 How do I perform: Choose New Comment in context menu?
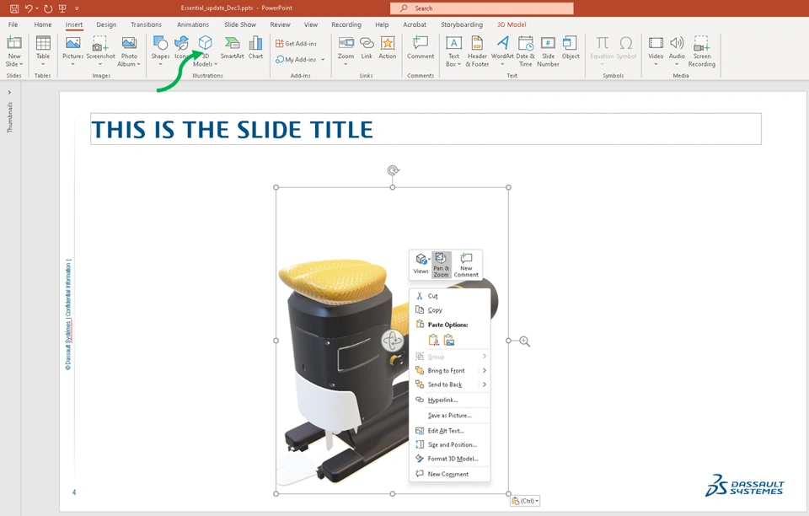pos(449,474)
